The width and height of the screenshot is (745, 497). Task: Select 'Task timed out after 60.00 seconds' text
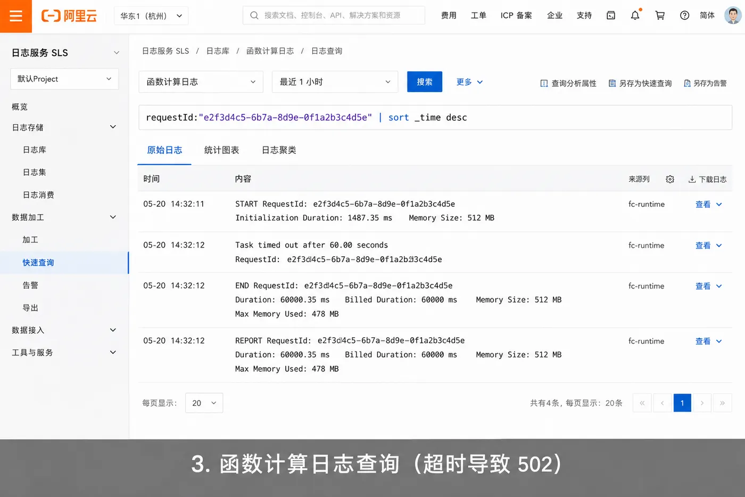point(312,245)
